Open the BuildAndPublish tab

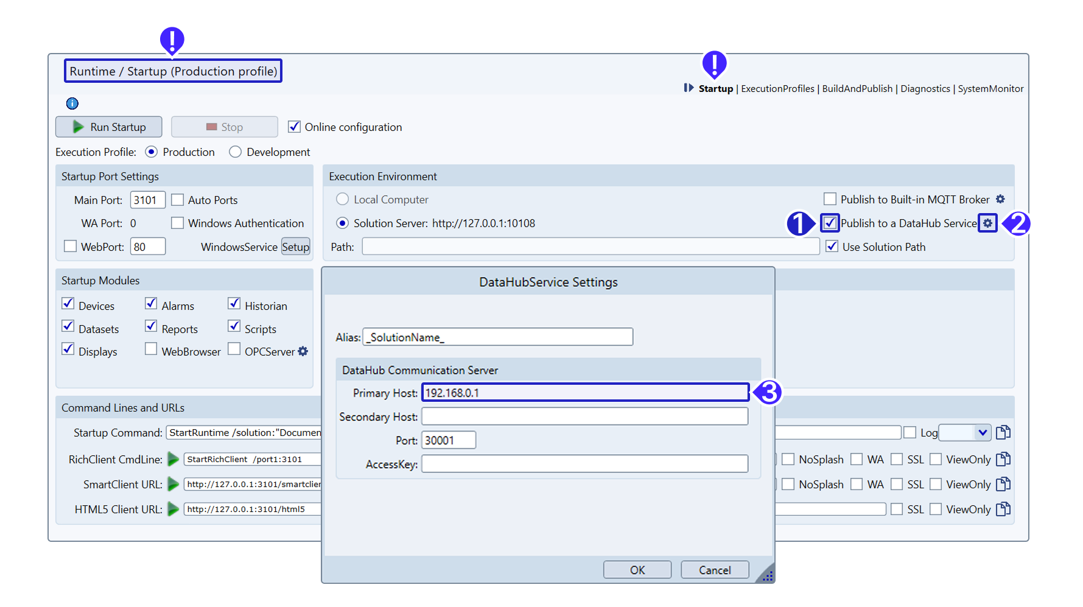pyautogui.click(x=857, y=89)
